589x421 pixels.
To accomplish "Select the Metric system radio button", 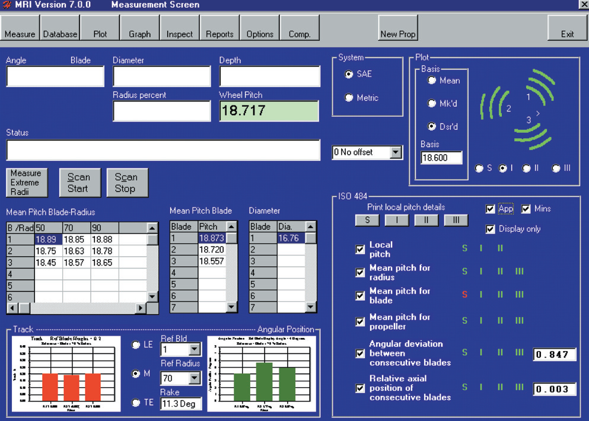I will pos(349,98).
